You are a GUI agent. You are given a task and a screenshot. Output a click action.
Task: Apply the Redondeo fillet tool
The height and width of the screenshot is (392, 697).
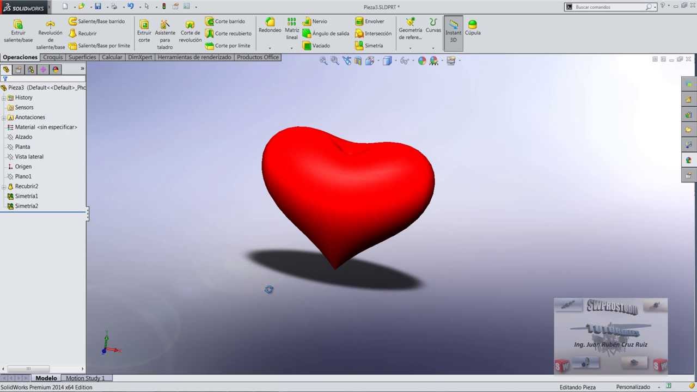[x=270, y=26]
